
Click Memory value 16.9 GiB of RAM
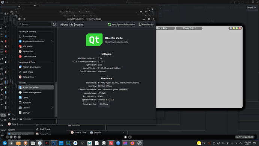[x=105, y=86]
